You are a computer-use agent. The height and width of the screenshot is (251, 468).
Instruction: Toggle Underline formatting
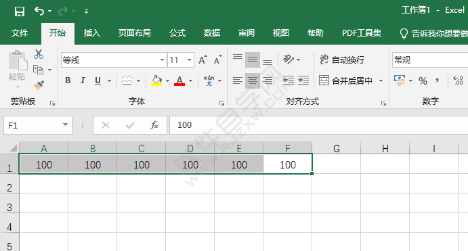(x=98, y=81)
